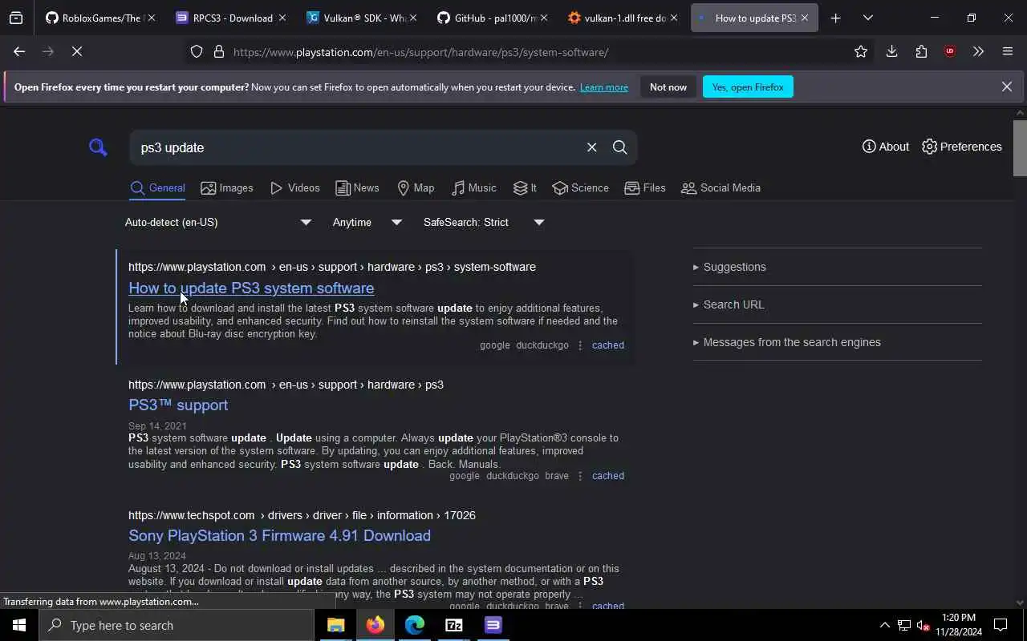Switch to Map category
1027x641 pixels.
416,188
